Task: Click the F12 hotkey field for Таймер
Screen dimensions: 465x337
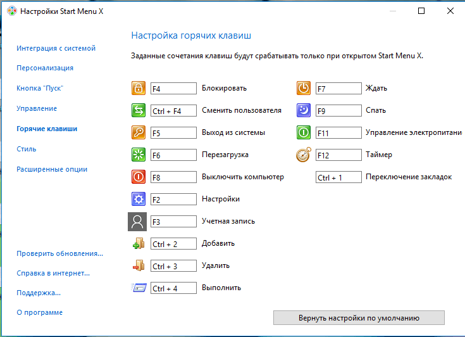Action: (x=338, y=155)
